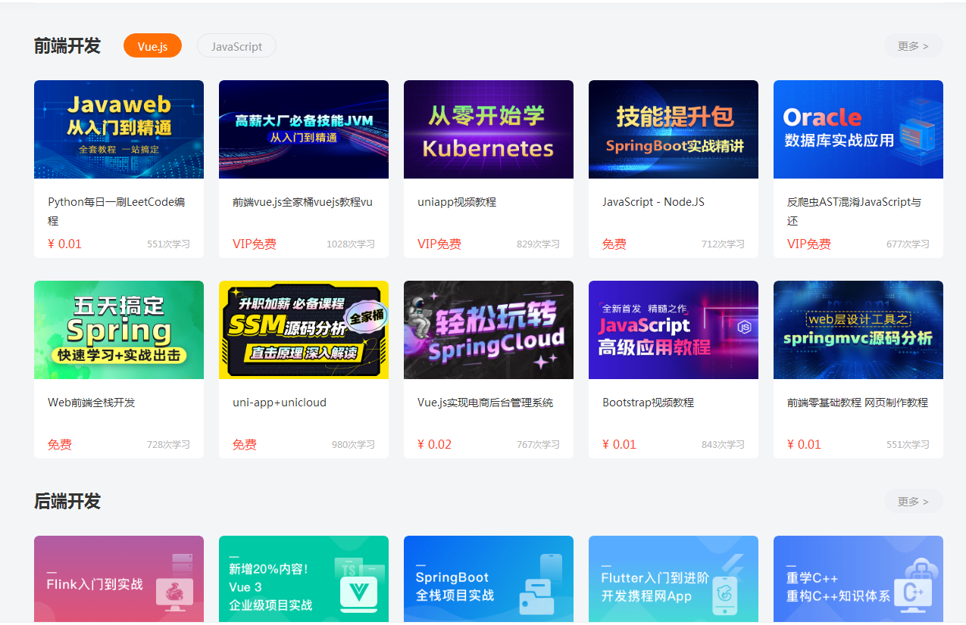Click the 767次学习 count
Image resolution: width=966 pixels, height=625 pixels.
(x=538, y=445)
